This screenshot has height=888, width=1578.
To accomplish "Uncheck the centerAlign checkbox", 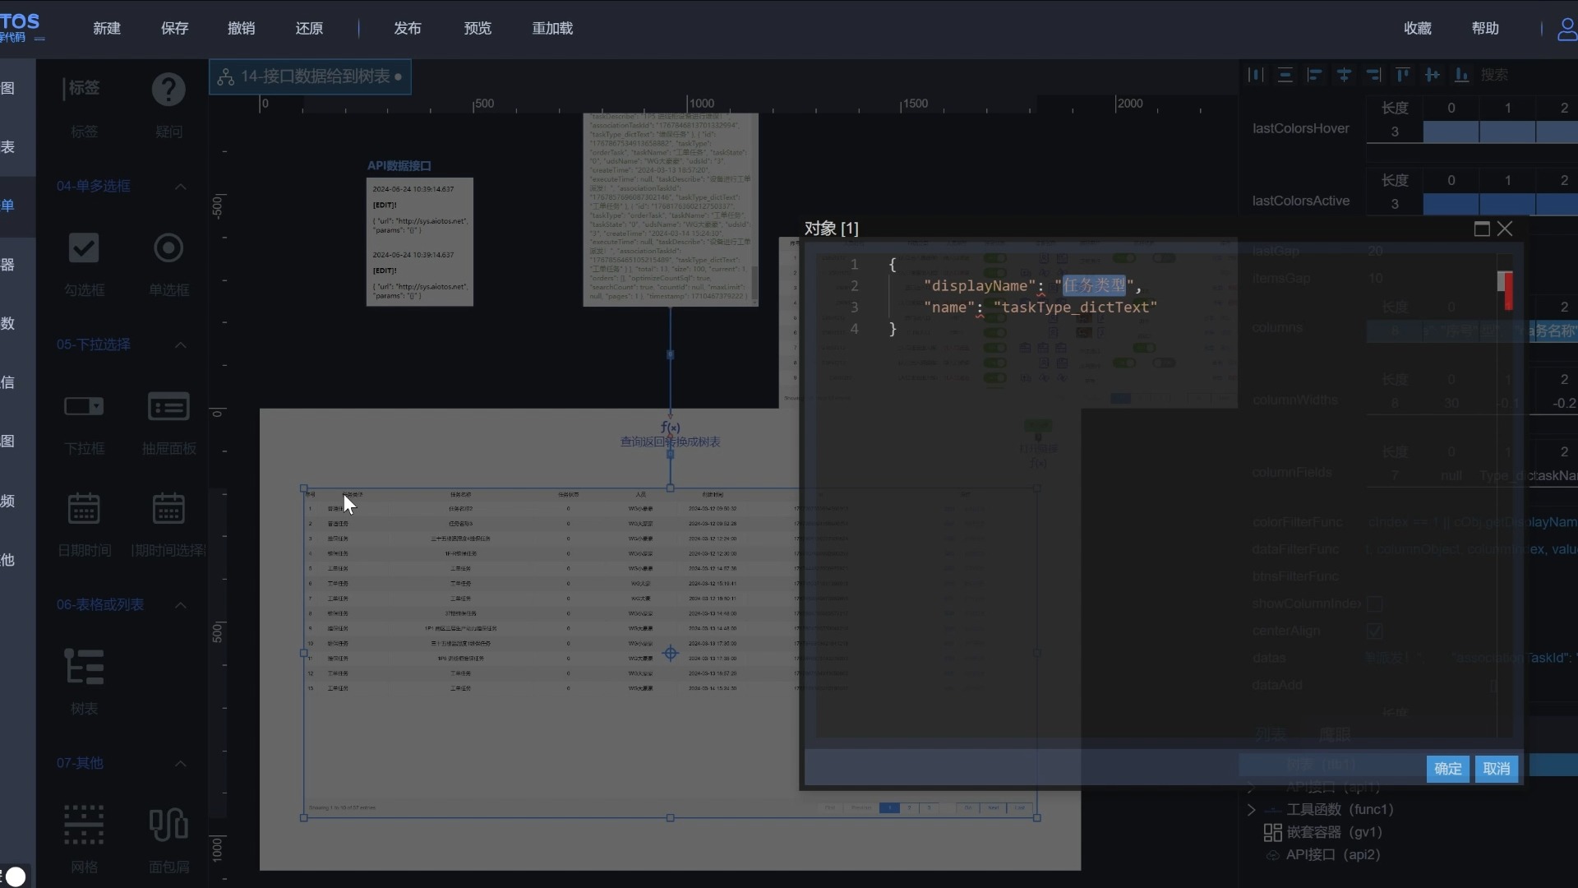I will (x=1375, y=631).
